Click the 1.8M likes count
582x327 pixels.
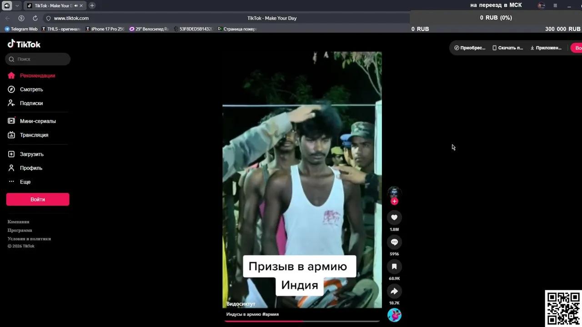[x=394, y=229]
